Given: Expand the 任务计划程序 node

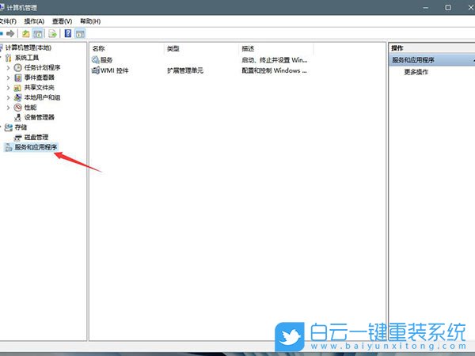Looking at the screenshot, I should [8, 68].
